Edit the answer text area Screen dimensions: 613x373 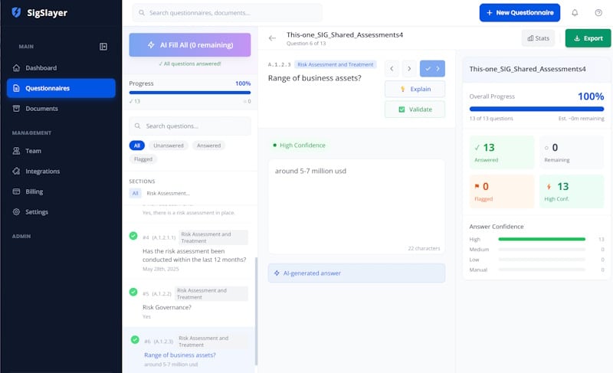(x=356, y=206)
